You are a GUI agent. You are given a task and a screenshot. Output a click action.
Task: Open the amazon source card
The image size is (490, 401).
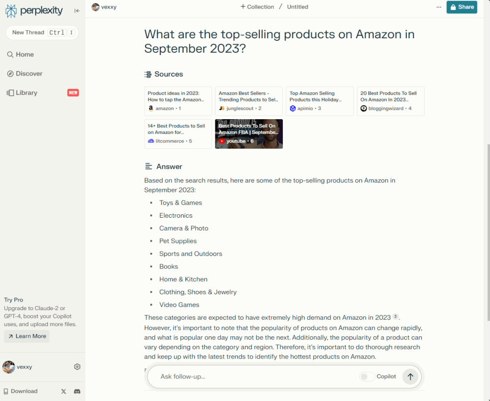pos(178,101)
